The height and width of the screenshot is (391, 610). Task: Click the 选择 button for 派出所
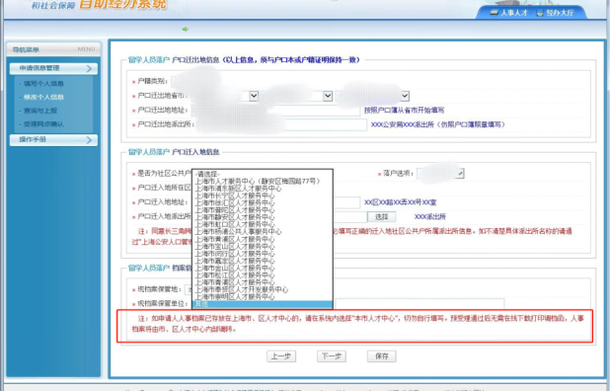(382, 216)
